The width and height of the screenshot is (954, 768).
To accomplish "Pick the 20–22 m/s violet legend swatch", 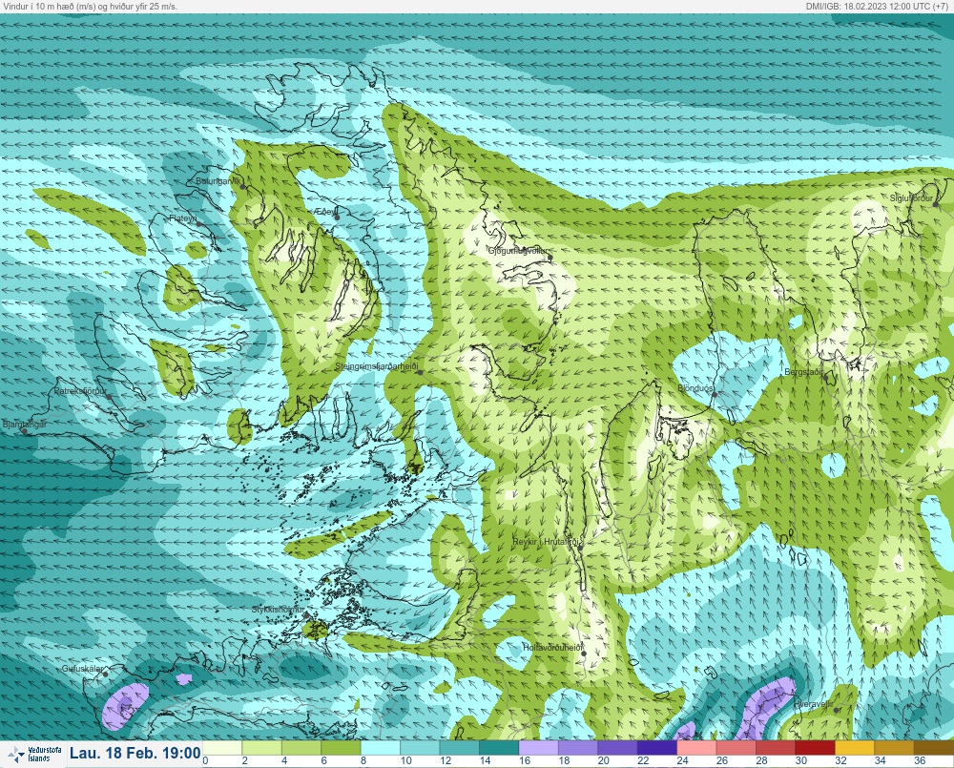I will 617,747.
